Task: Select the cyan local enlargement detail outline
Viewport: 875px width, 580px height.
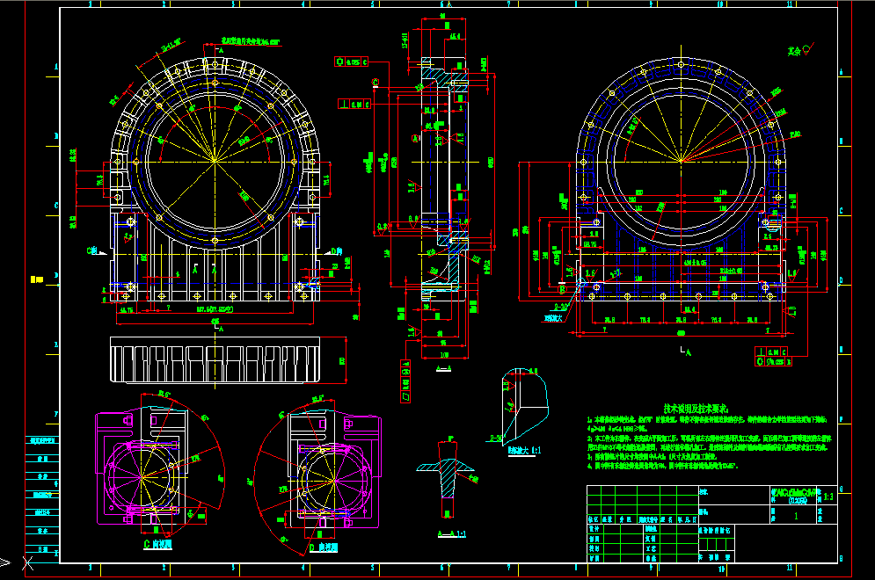Action: pos(525,402)
